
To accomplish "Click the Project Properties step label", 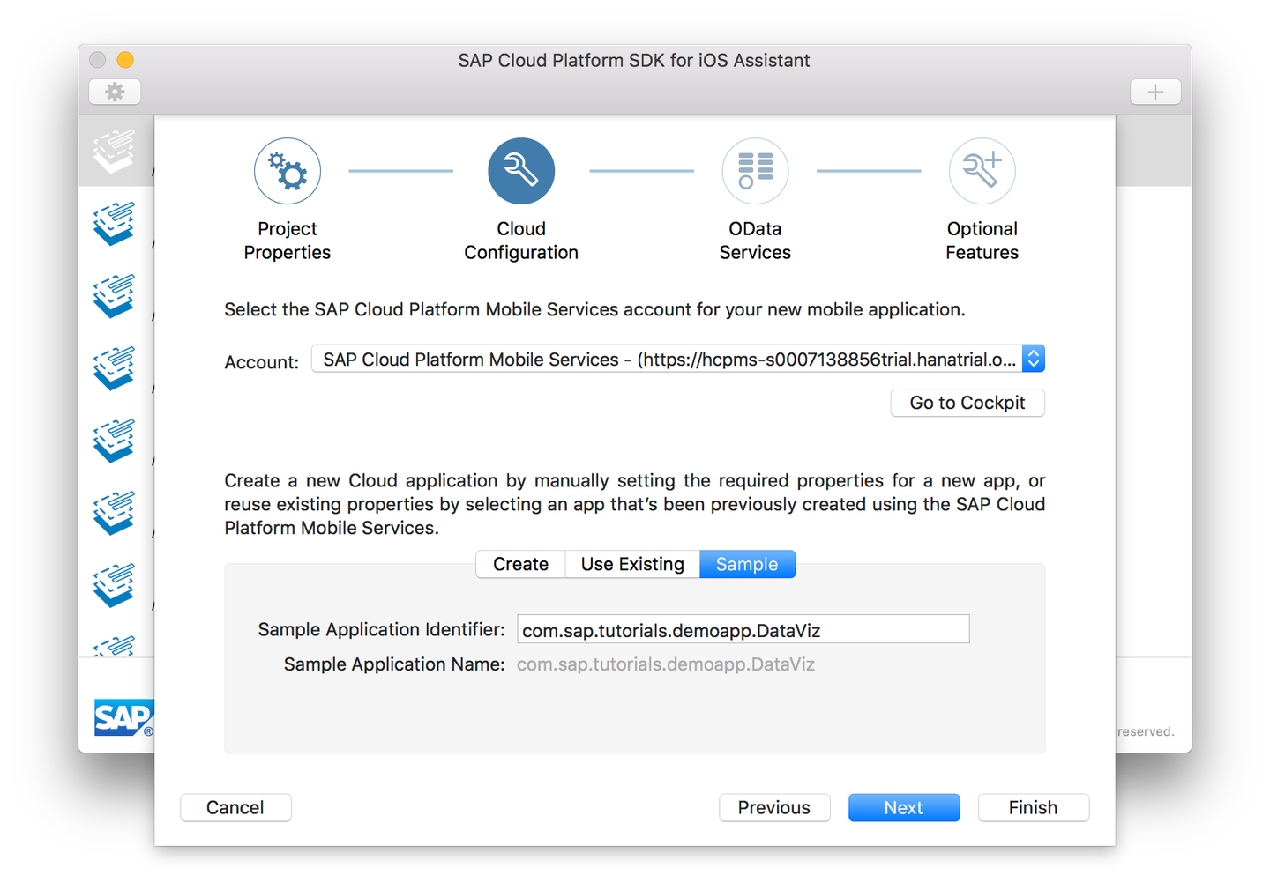I will 288,241.
